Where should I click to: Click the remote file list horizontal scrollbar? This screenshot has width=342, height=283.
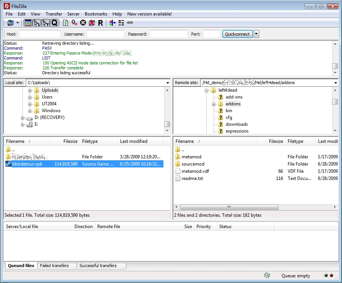[229, 207]
